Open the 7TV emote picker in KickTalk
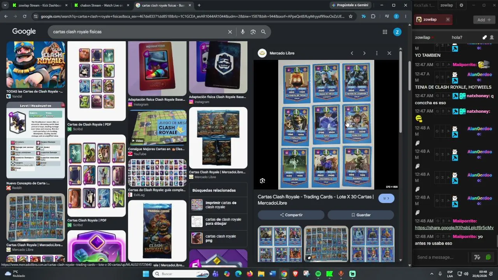Viewport: 498px width, 280px height. pos(477,257)
